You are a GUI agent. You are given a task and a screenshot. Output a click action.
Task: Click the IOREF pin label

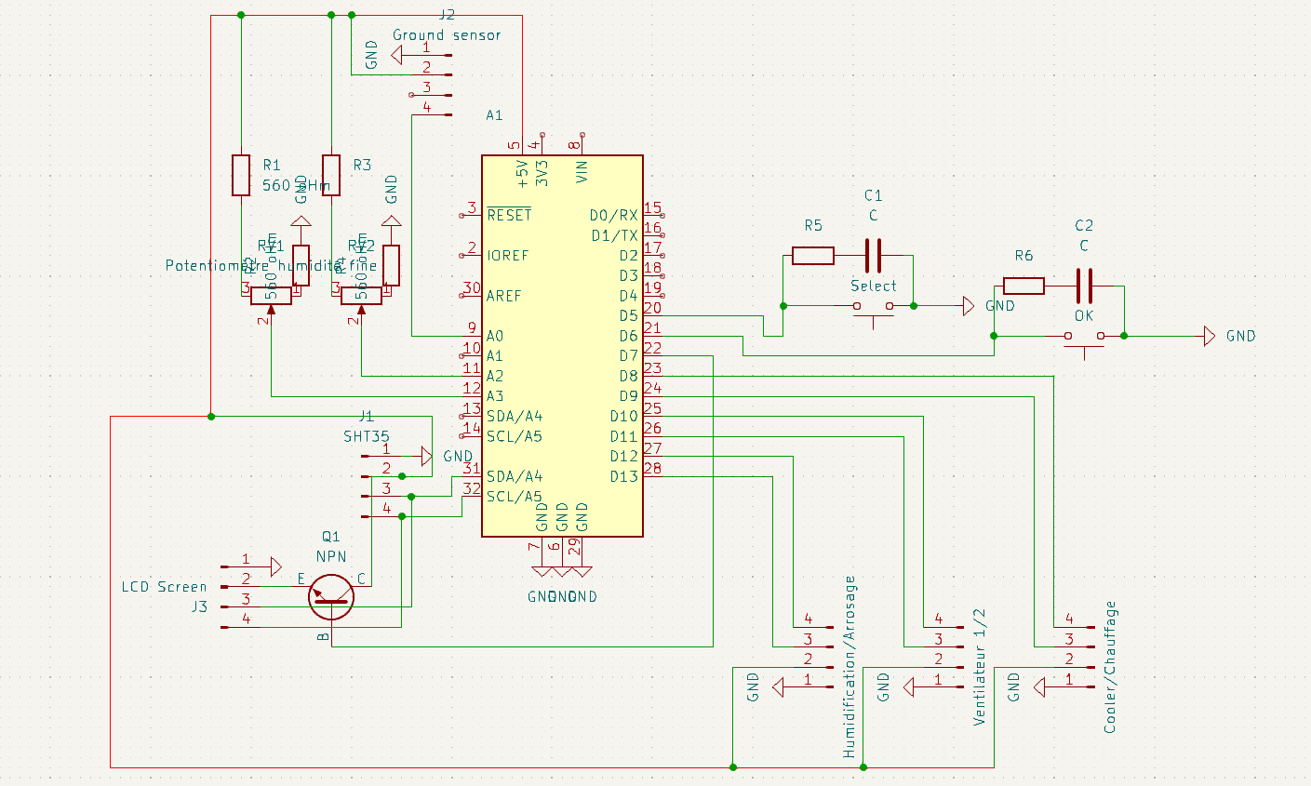[508, 255]
